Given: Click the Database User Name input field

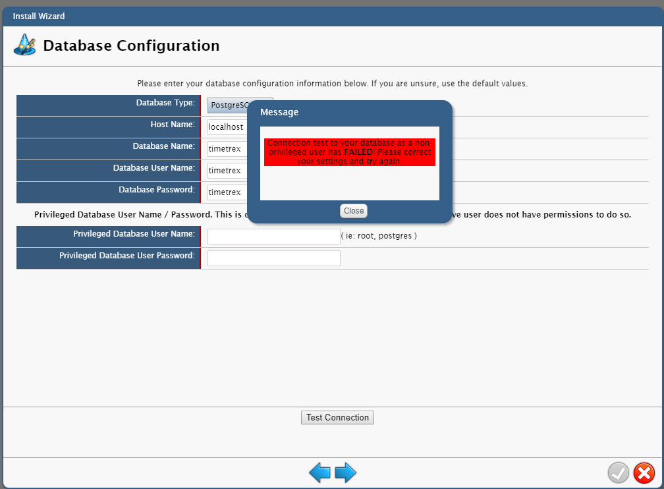Looking at the screenshot, I should [x=227, y=170].
